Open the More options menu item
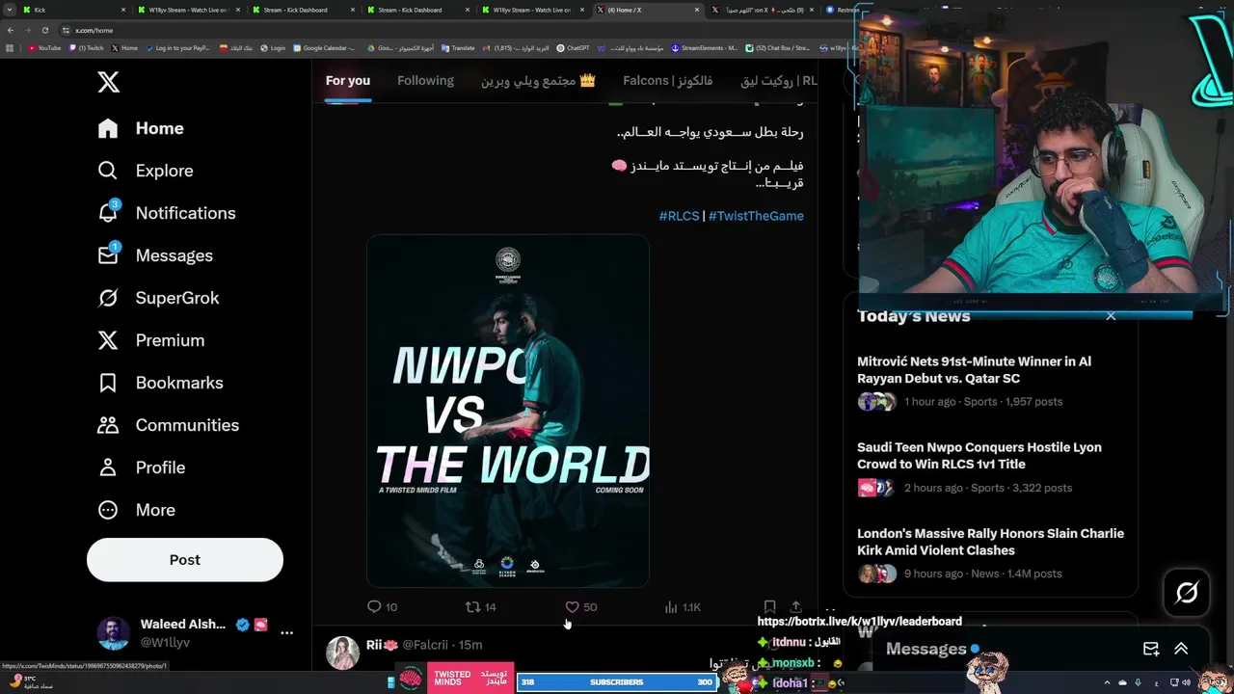 tap(137, 510)
